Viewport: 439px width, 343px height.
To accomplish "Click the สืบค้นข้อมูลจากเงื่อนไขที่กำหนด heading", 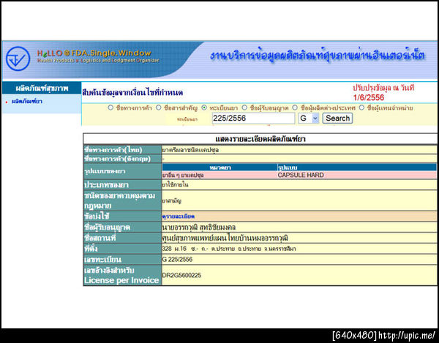I will pyautogui.click(x=132, y=93).
